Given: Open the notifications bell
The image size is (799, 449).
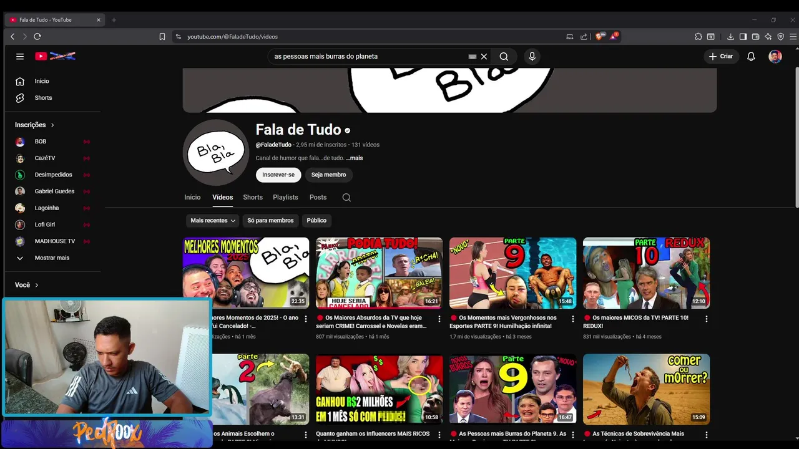Looking at the screenshot, I should tap(751, 56).
